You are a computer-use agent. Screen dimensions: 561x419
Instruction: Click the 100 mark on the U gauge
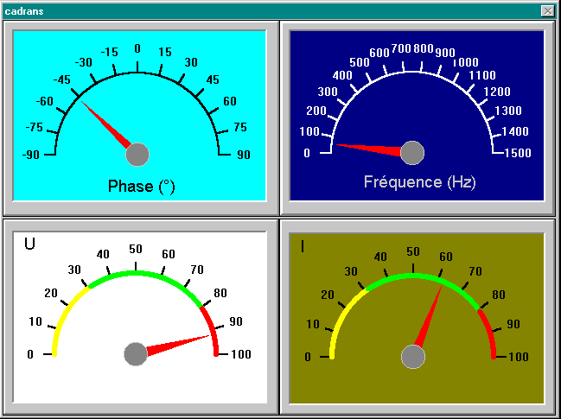click(x=241, y=354)
